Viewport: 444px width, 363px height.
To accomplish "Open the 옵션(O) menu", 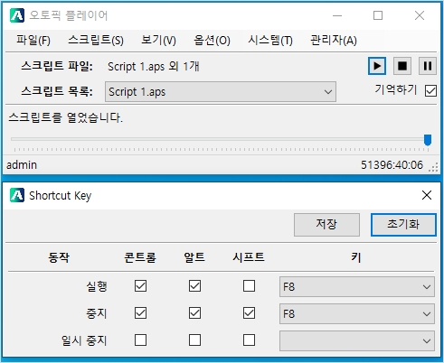I will click(x=212, y=40).
